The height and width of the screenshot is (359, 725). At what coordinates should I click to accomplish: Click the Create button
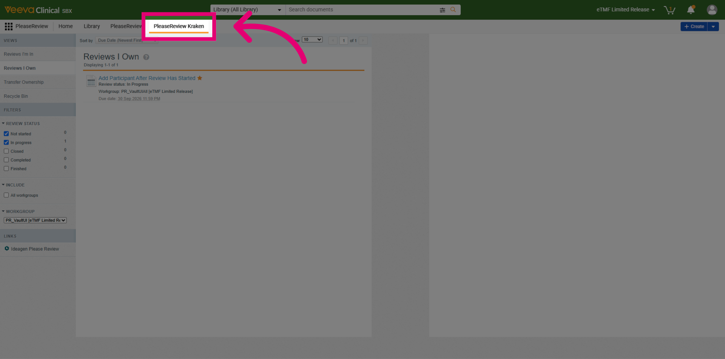(694, 26)
